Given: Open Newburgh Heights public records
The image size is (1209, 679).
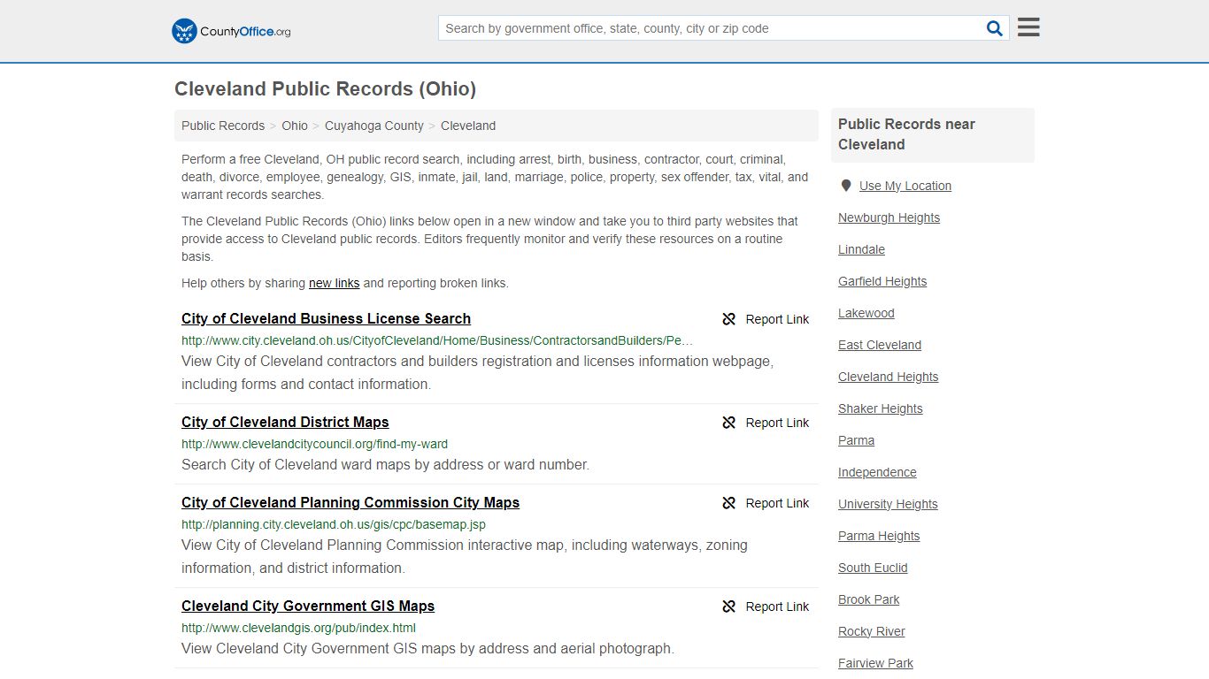Looking at the screenshot, I should coord(889,217).
